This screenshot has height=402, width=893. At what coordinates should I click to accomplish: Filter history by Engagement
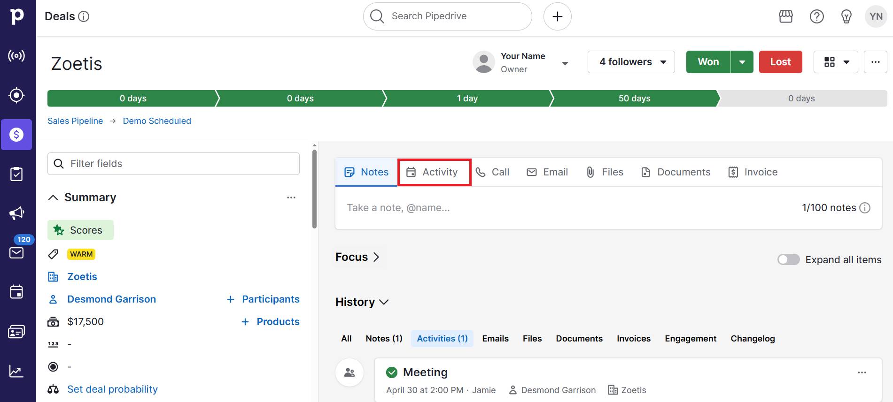[691, 339]
